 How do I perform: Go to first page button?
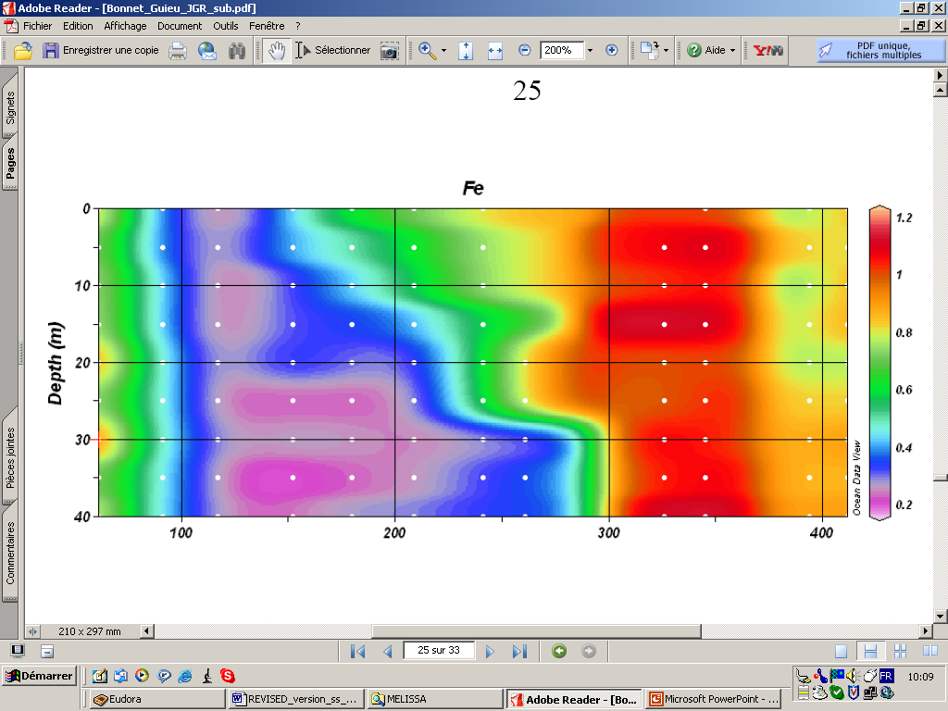tap(358, 651)
